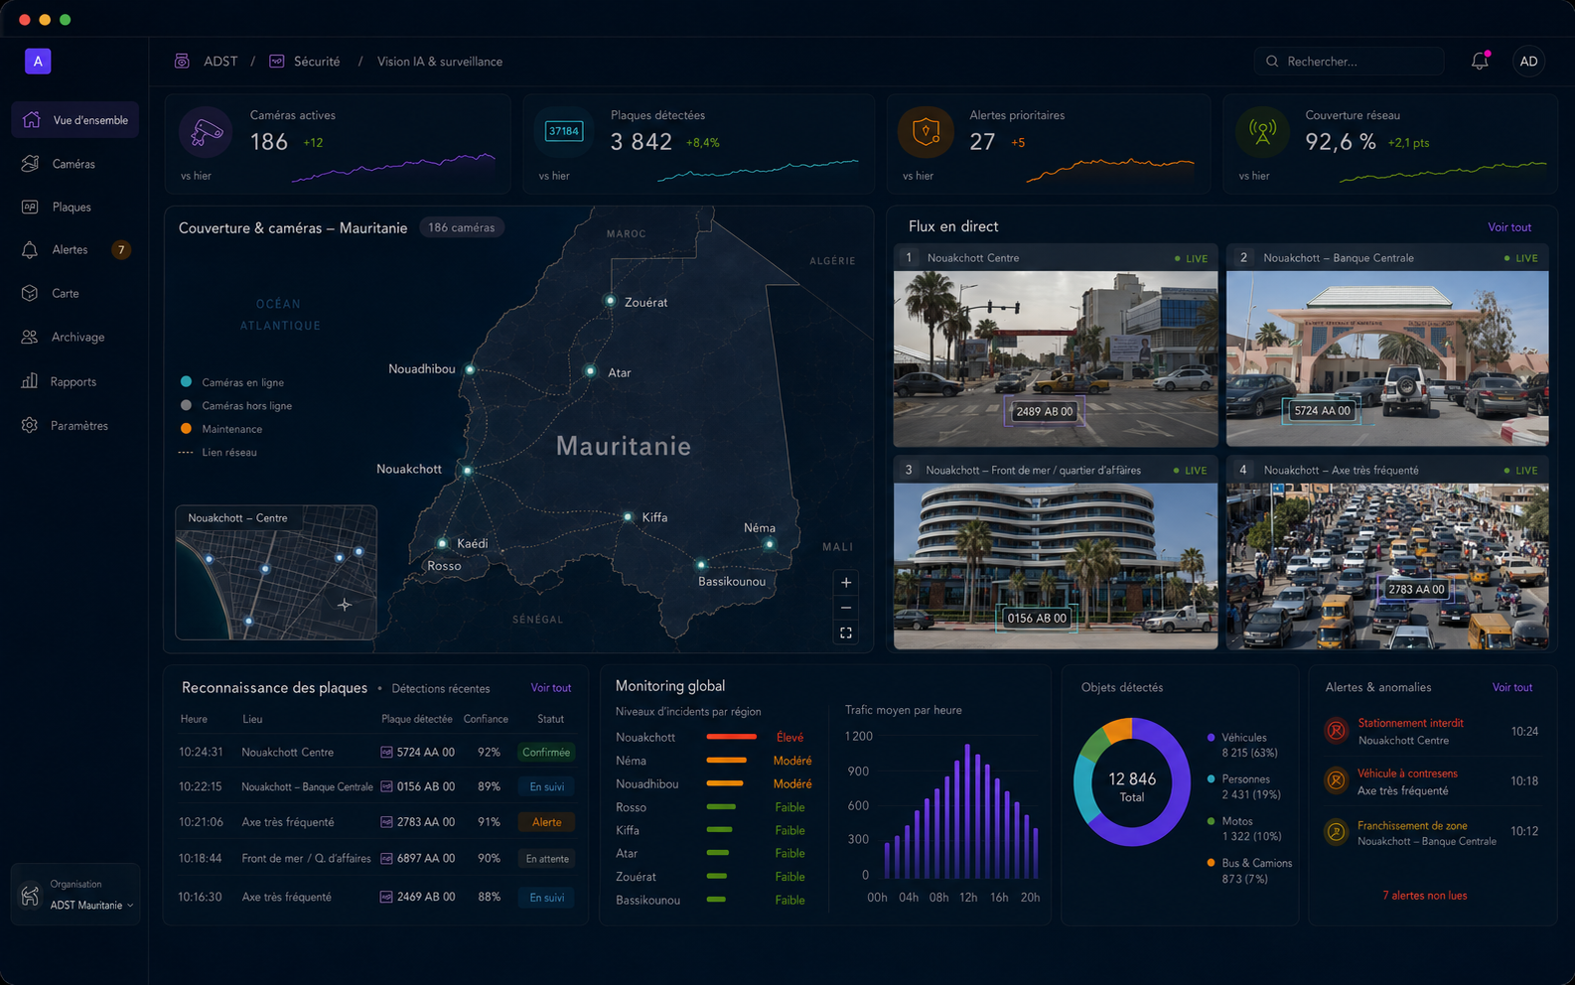Click the Alertes prioritaires shield icon
The image size is (1575, 985).
pos(926,131)
